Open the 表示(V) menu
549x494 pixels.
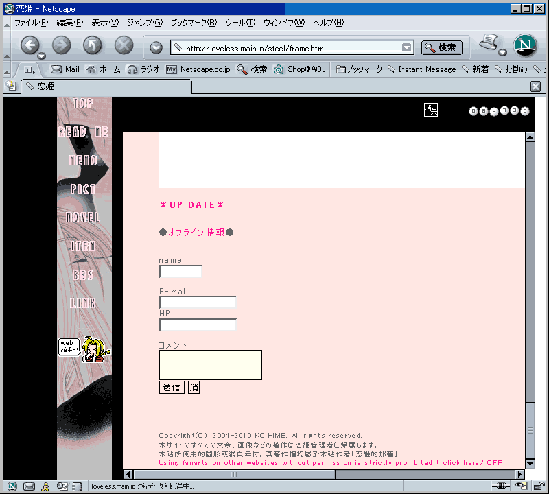(105, 23)
